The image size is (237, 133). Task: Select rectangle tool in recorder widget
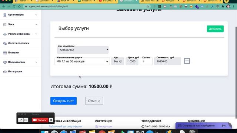click(x=26, y=120)
